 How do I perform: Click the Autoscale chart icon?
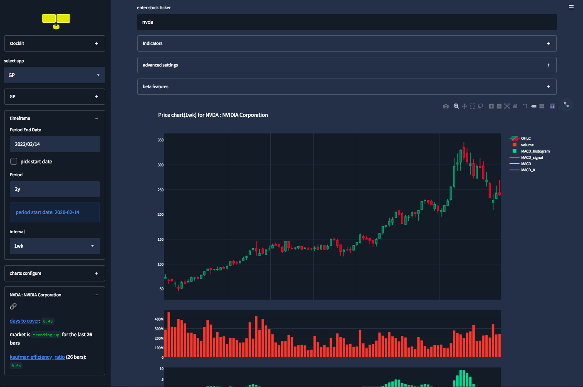point(507,106)
